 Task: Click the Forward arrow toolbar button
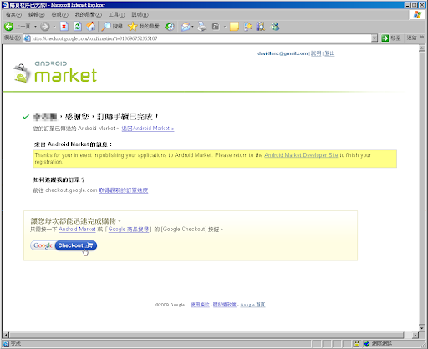[44, 27]
